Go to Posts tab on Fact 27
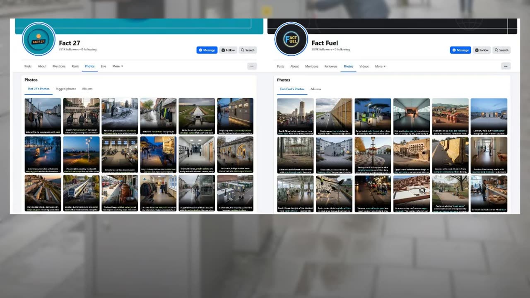 [x=28, y=66]
